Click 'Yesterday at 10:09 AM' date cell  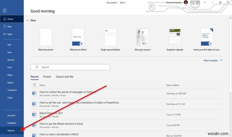[176, 93]
